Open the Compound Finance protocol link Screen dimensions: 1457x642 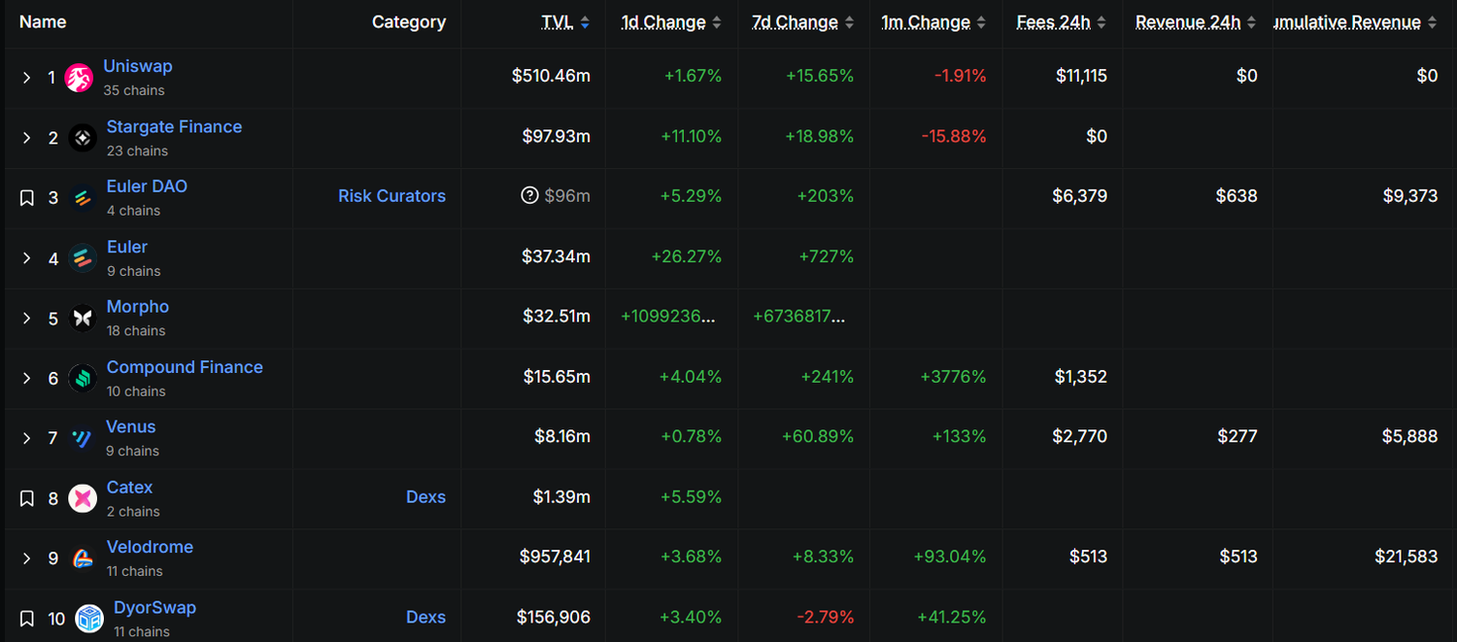[x=185, y=367]
